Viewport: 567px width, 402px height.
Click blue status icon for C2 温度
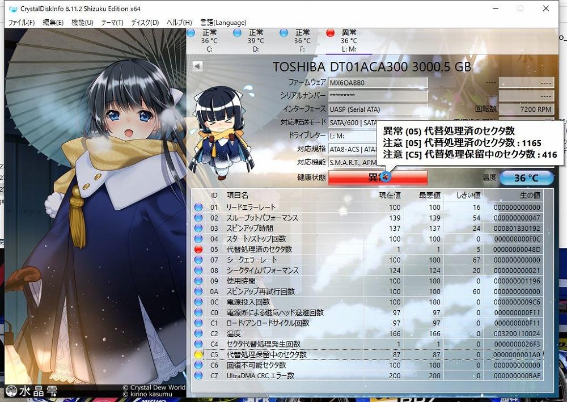coord(198,333)
